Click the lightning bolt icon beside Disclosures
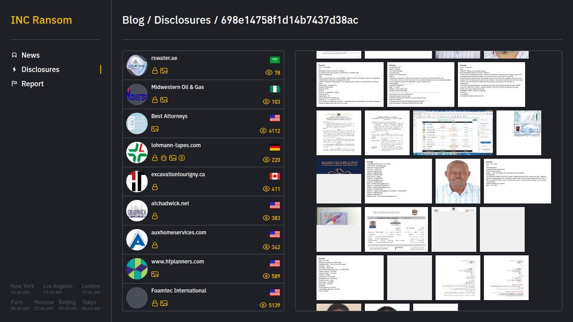The width and height of the screenshot is (573, 322). click(14, 69)
